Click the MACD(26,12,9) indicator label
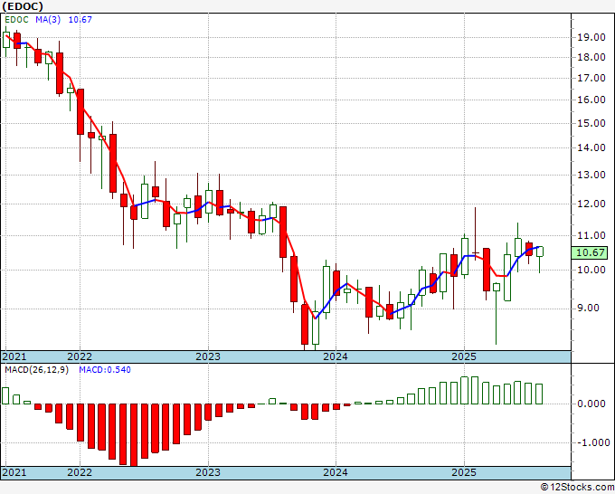 pos(36,370)
